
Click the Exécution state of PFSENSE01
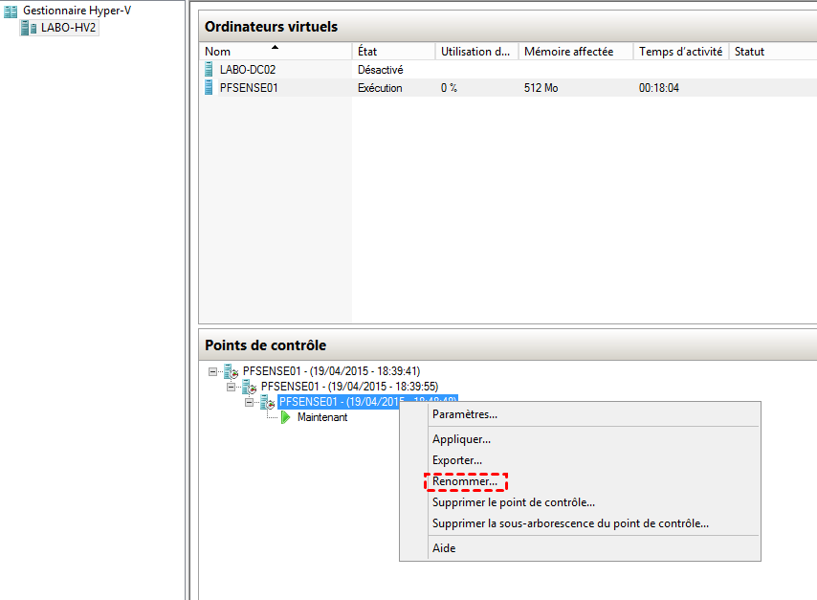[x=380, y=88]
